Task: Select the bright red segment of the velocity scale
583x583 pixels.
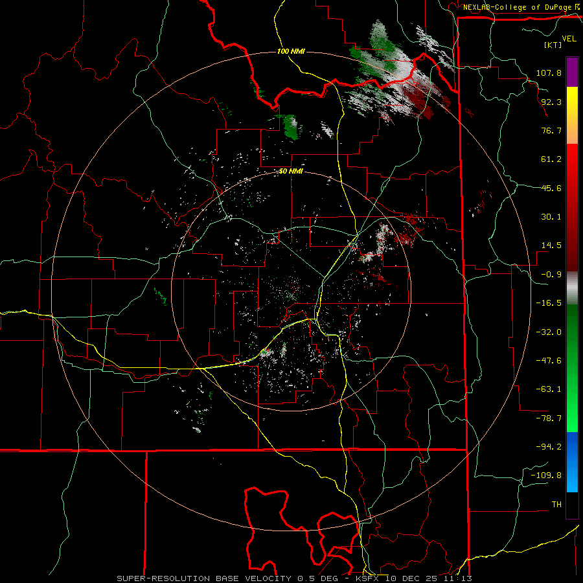Action: click(x=572, y=165)
